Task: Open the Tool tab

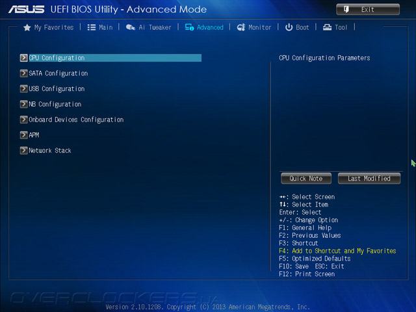Action: (341, 27)
